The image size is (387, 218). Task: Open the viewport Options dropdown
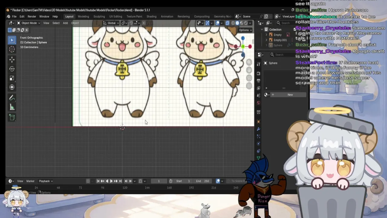[245, 30]
